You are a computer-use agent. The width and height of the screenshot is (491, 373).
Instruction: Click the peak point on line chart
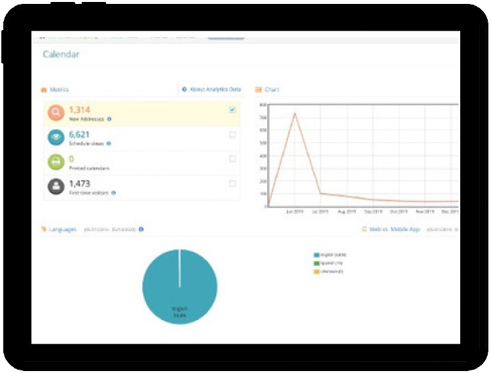(x=294, y=113)
